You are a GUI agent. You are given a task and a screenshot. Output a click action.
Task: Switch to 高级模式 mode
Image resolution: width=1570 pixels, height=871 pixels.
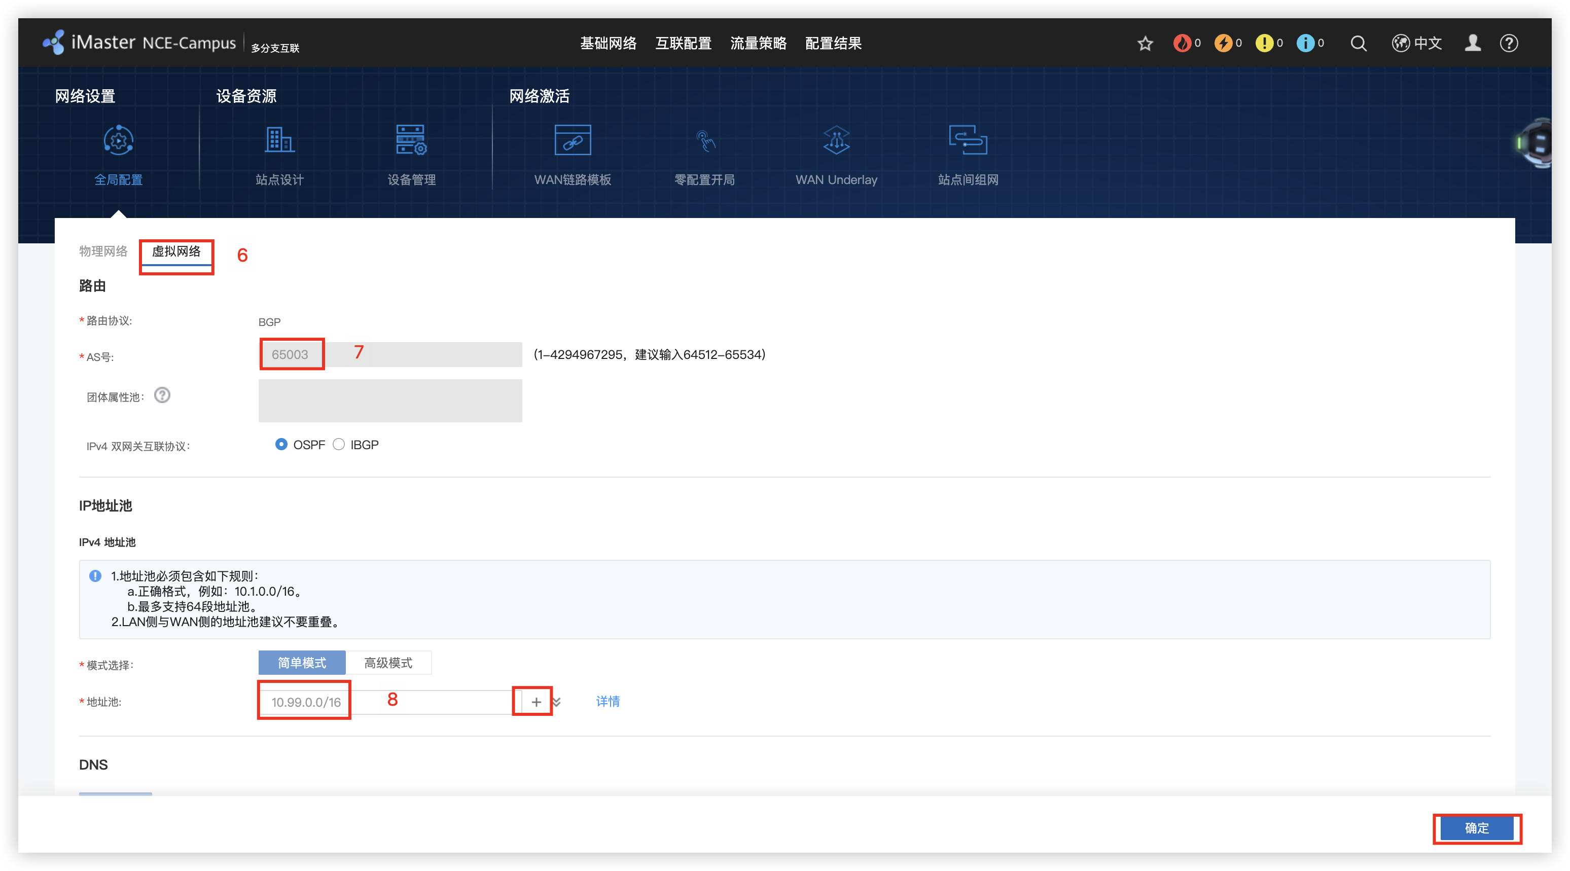coord(388,663)
